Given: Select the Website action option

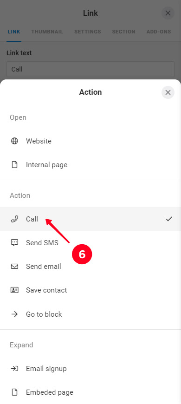Looking at the screenshot, I should pos(90,141).
